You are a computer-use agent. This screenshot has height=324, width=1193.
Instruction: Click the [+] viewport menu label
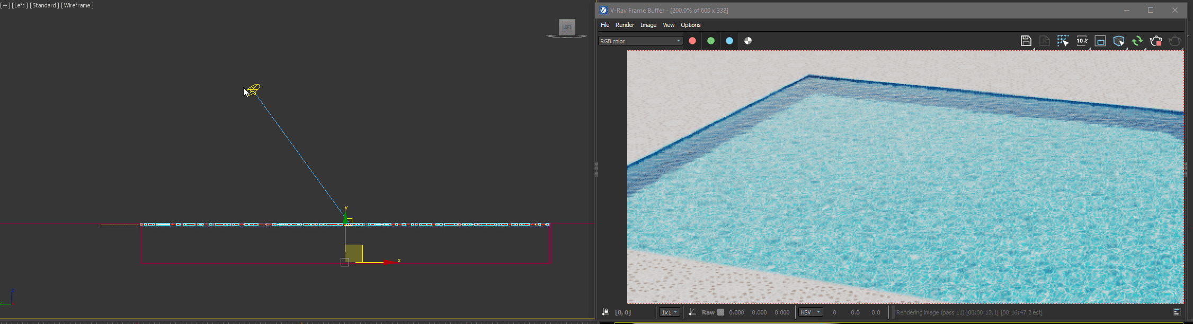[5, 5]
